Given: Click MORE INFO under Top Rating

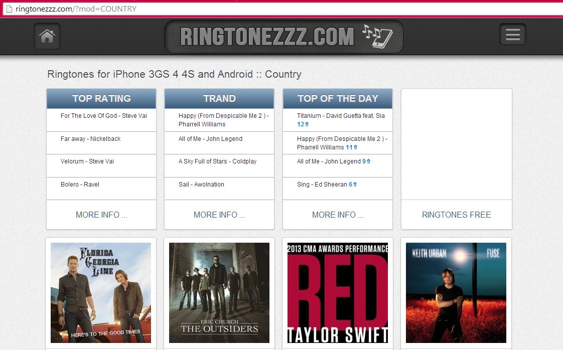Looking at the screenshot, I should (x=101, y=215).
